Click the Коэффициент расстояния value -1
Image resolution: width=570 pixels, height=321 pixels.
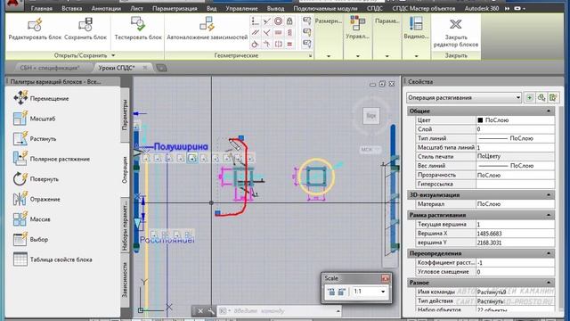tap(515, 262)
